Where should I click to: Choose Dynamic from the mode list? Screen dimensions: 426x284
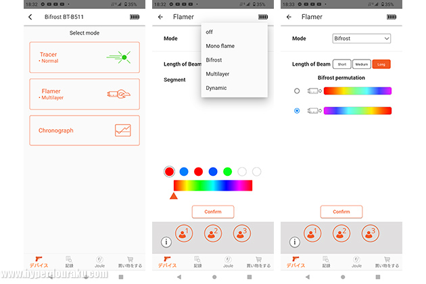(216, 88)
